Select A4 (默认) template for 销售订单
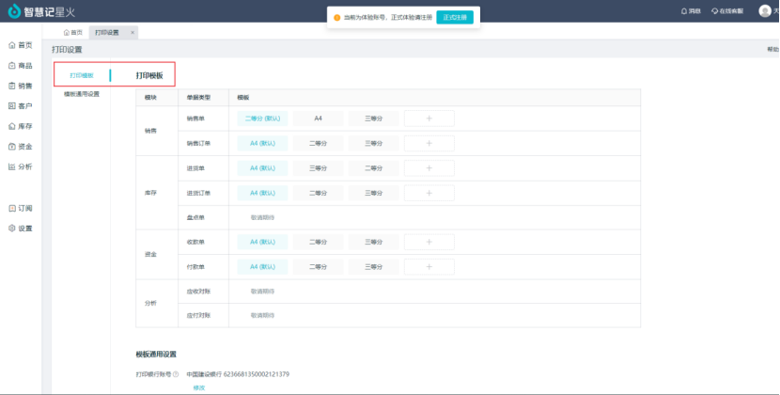 pos(262,144)
